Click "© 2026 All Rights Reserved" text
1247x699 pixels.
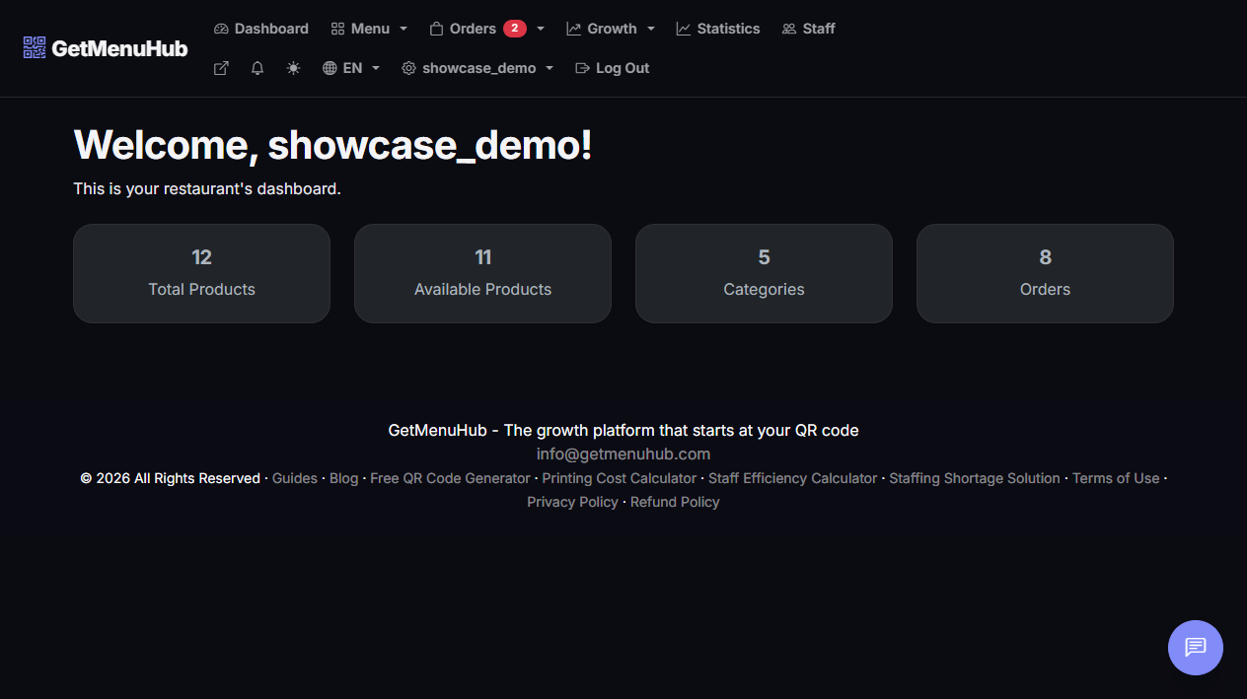click(171, 478)
